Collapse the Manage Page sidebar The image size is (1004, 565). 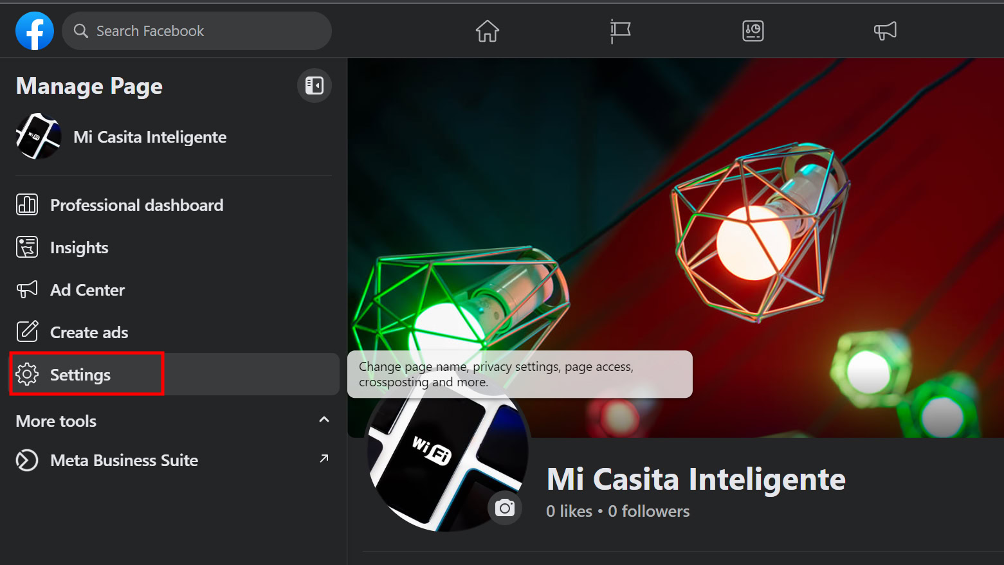click(315, 85)
